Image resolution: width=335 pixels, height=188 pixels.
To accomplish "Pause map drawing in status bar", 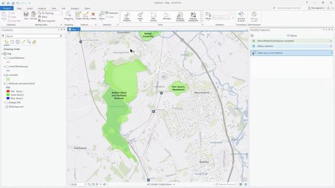I will click(241, 184).
